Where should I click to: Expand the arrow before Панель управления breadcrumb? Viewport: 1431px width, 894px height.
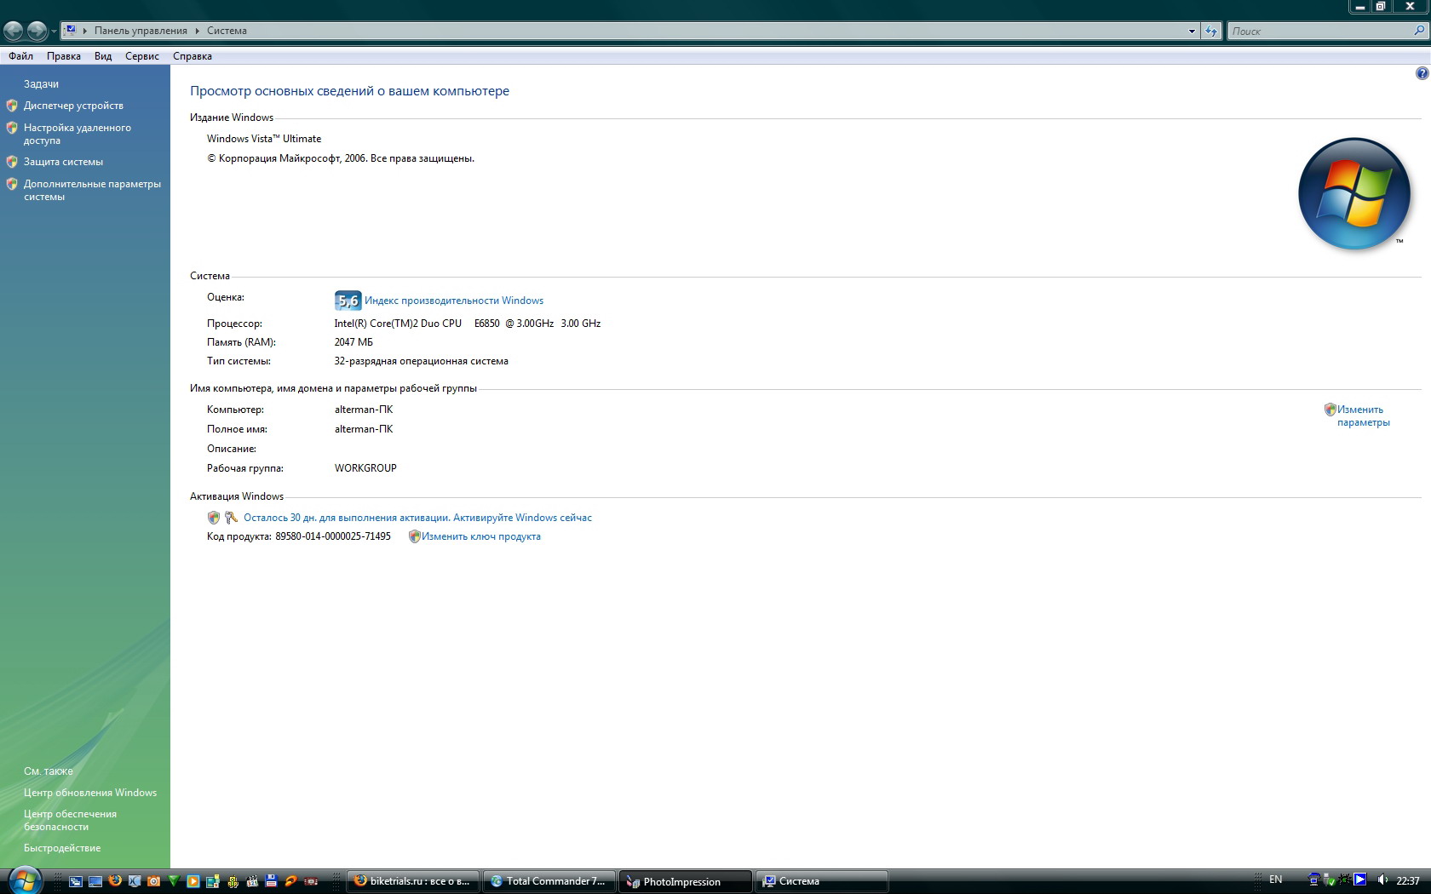pos(85,31)
